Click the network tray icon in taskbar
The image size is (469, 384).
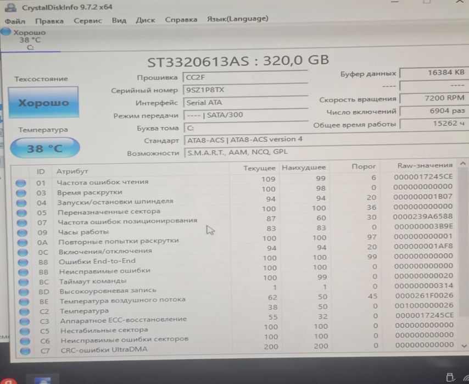point(465,379)
